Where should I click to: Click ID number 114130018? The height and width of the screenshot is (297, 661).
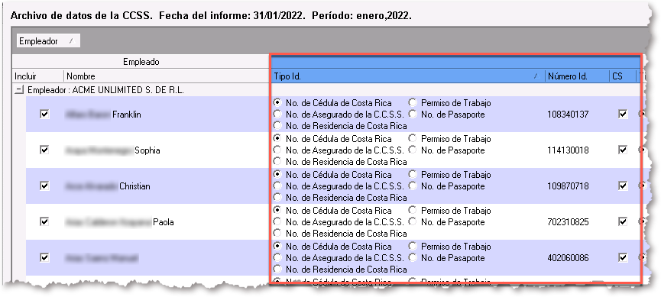coord(568,150)
